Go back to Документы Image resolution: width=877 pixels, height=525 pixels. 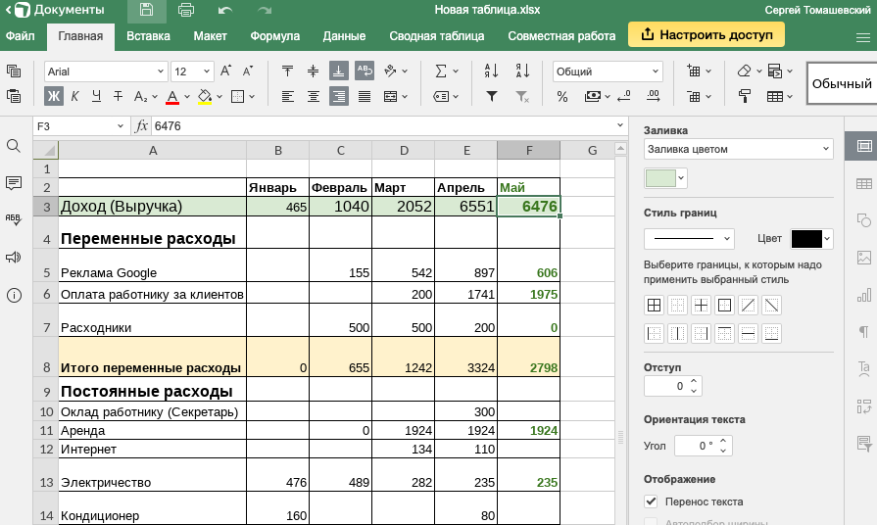coord(56,10)
